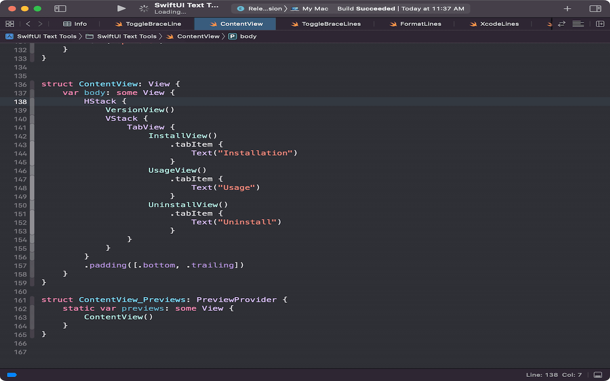610x381 pixels.
Task: Click PreviewProvider in the code
Action: [236, 300]
